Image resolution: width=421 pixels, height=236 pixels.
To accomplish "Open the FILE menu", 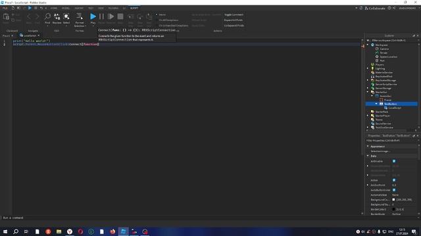I will [x=5, y=9].
